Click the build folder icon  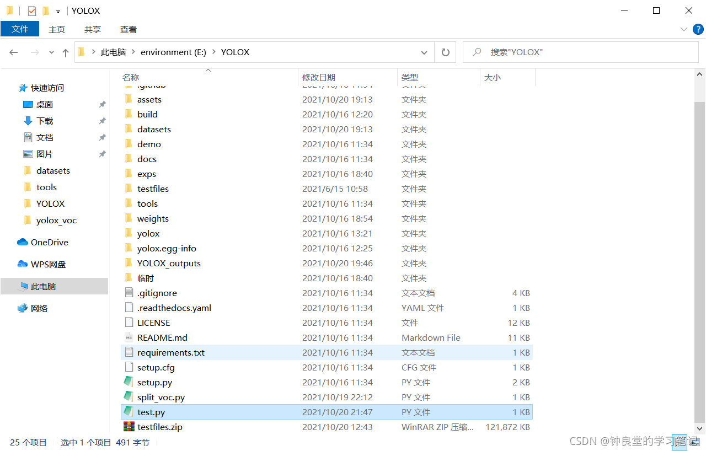[129, 114]
